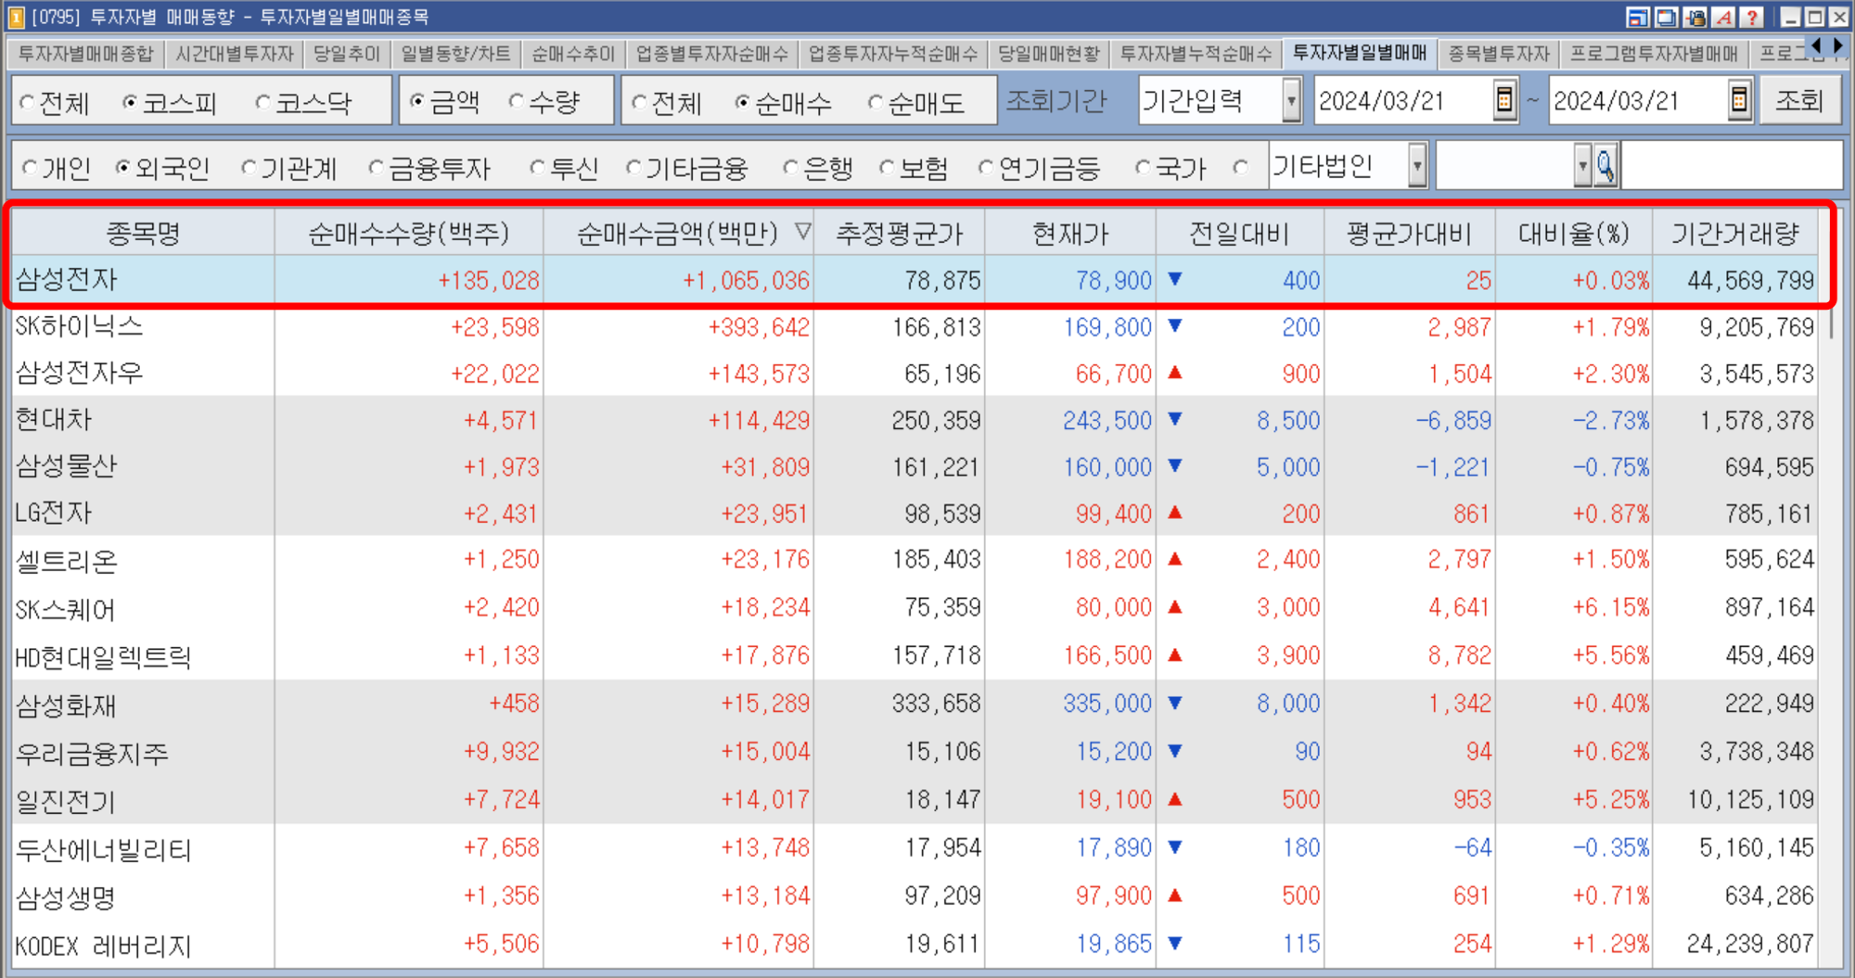Open the calendar icon for the end date
Viewport: 1855px width, 978px height.
1739,100
